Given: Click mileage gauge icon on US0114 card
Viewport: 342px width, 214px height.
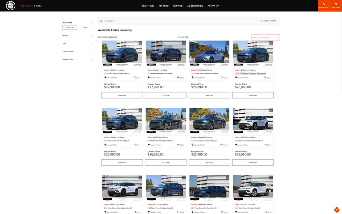Looking at the screenshot, I should click(178, 78).
